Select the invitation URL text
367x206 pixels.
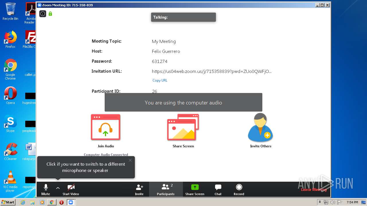point(212,71)
